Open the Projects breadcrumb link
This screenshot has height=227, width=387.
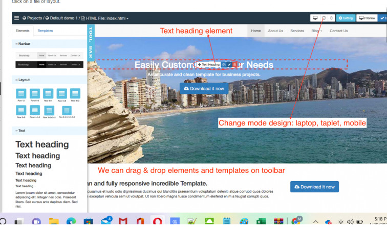[32, 18]
